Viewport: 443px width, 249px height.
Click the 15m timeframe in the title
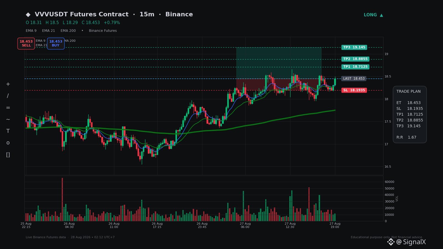(147, 15)
